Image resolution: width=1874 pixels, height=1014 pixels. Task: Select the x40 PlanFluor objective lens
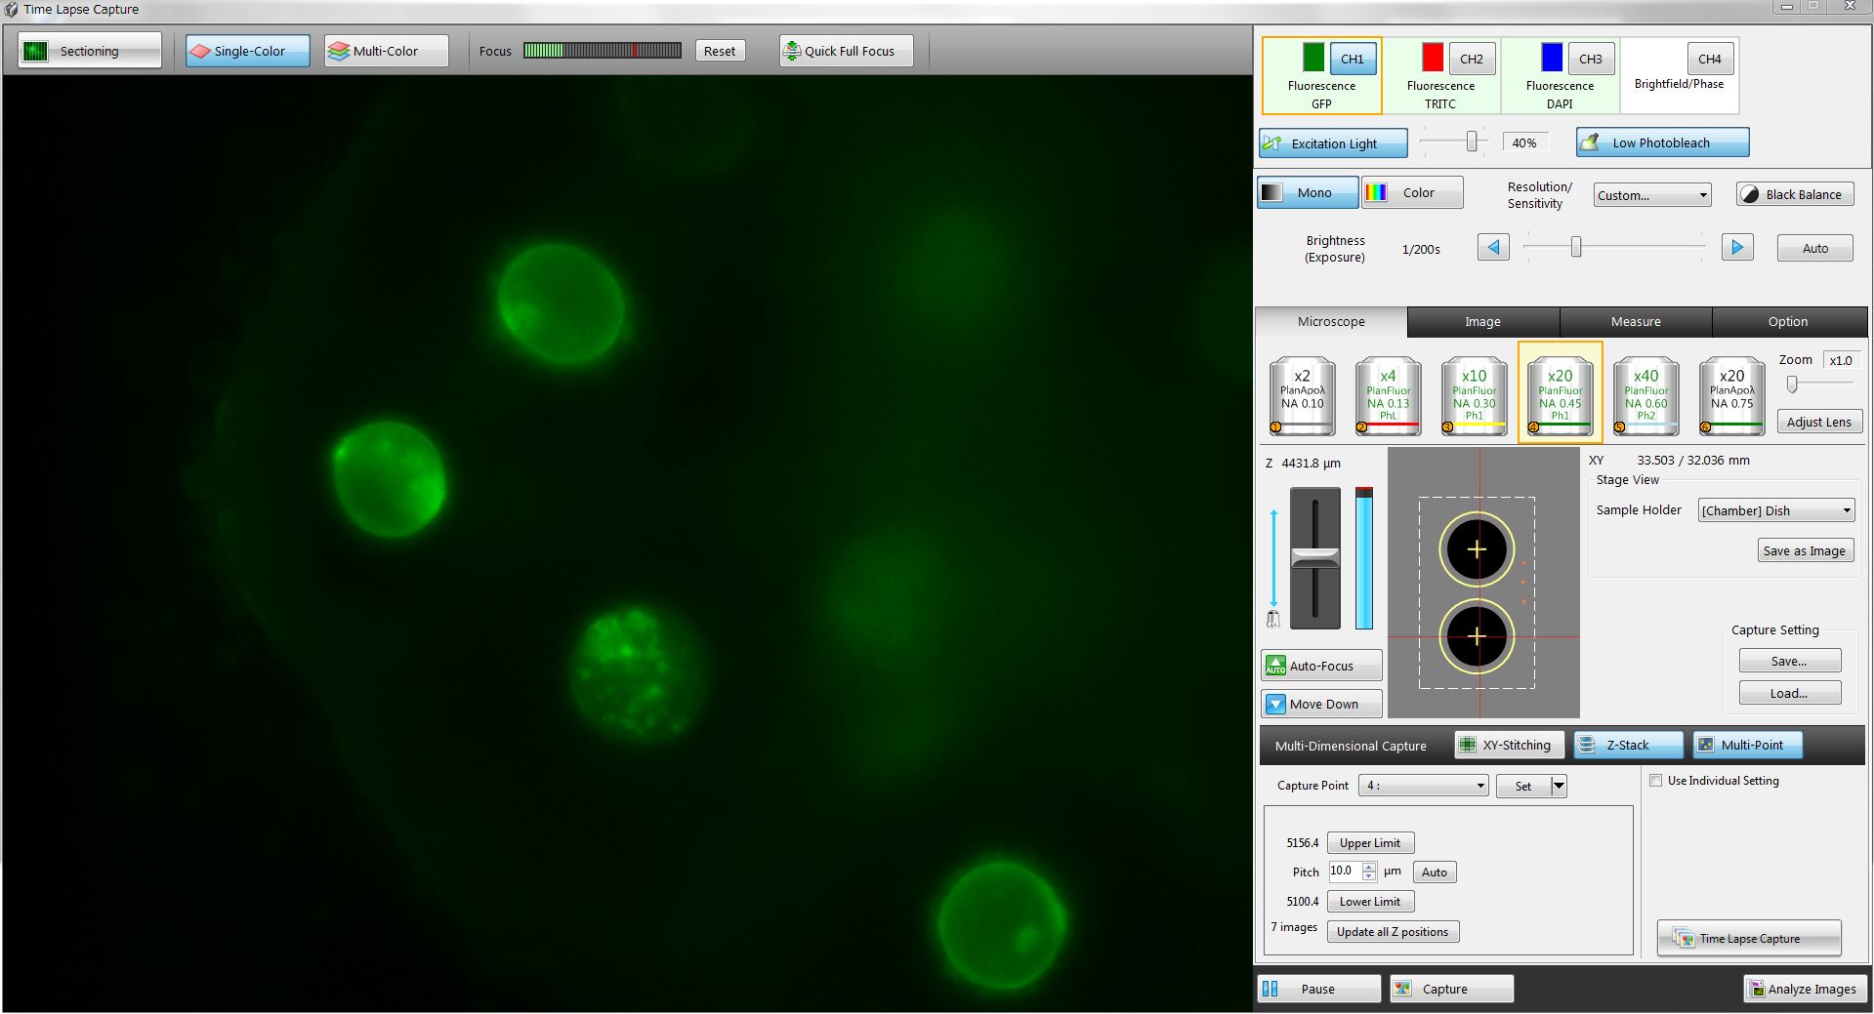tap(1645, 395)
